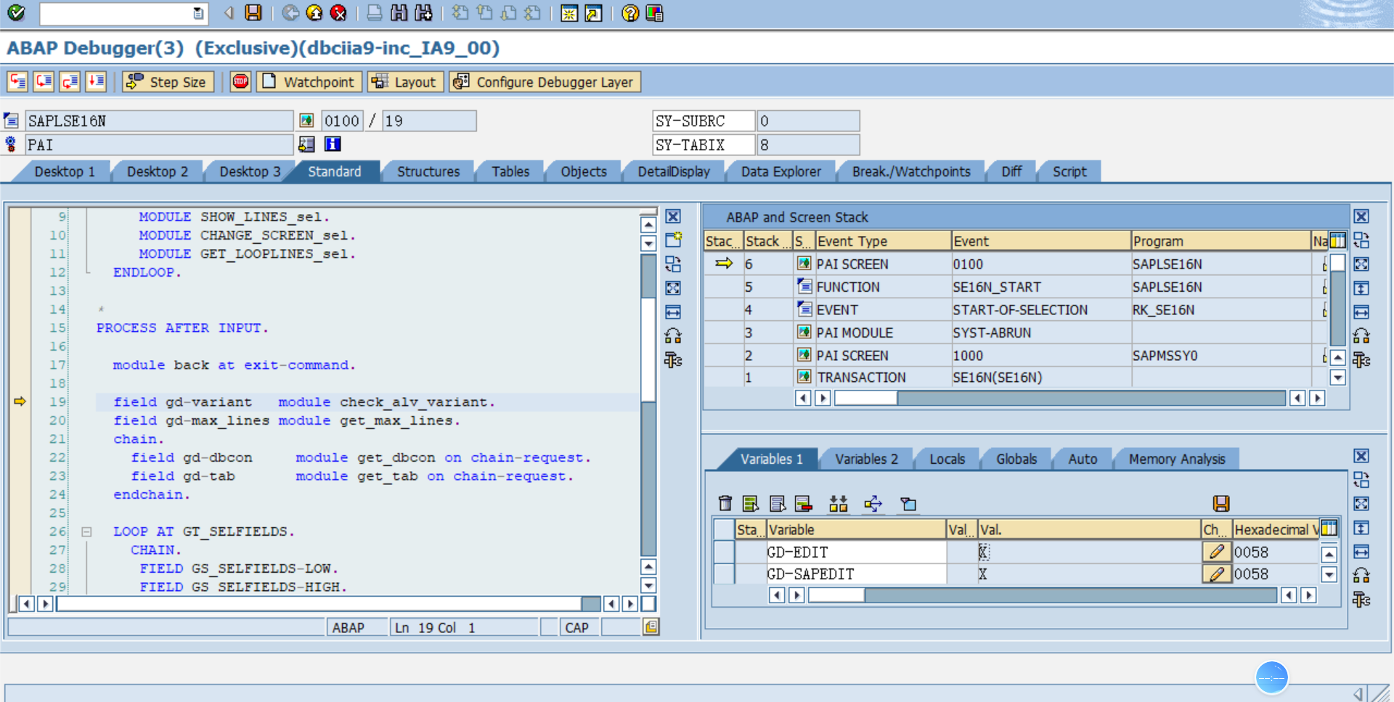Collapse the LOOP AT GT_SELFIELDS code block

click(x=86, y=532)
